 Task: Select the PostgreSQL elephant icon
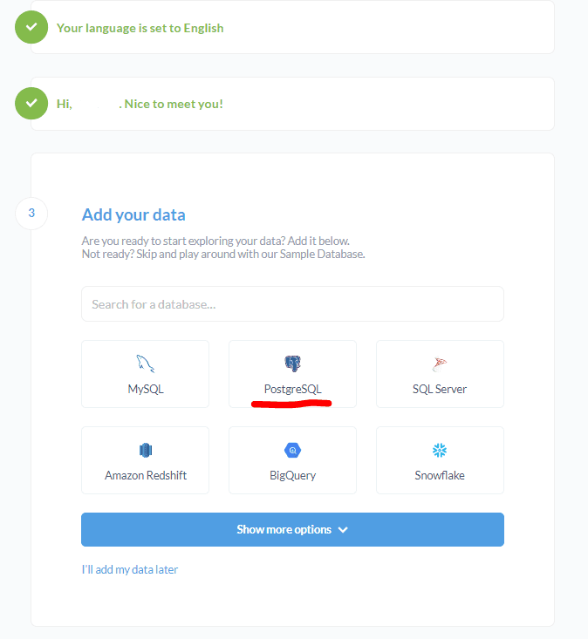pos(292,364)
